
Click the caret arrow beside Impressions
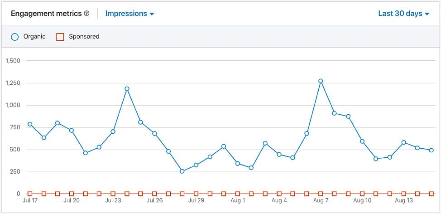click(152, 14)
